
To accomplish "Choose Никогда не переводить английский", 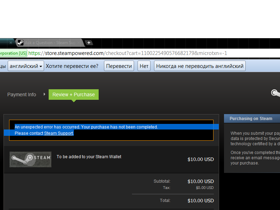I will pyautogui.click(x=199, y=66).
